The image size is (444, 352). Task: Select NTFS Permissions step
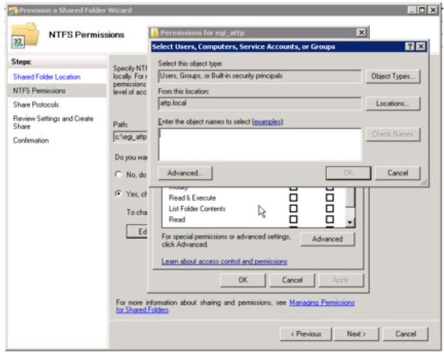coord(39,91)
